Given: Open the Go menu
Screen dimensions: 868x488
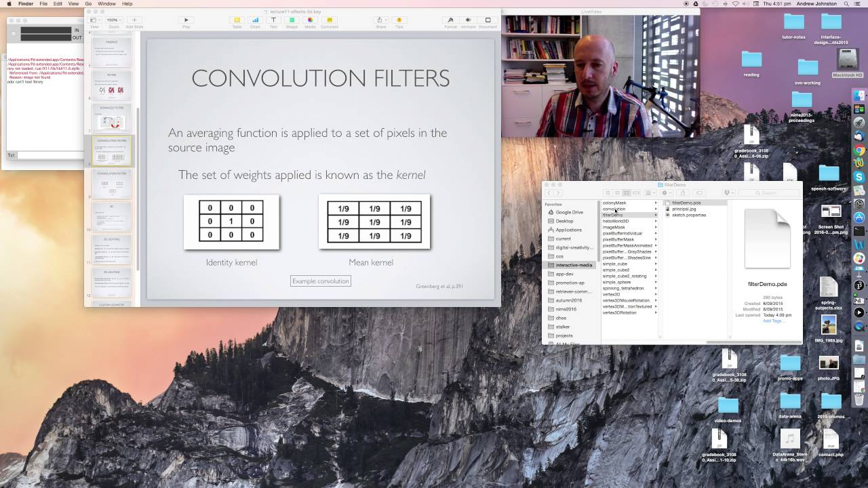Looking at the screenshot, I should (x=88, y=3).
